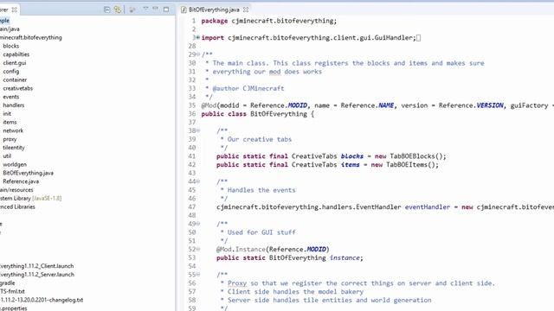Image resolution: width=554 pixels, height=311 pixels.
Task: Close the Package Explorer tab
Action: [x=14, y=10]
